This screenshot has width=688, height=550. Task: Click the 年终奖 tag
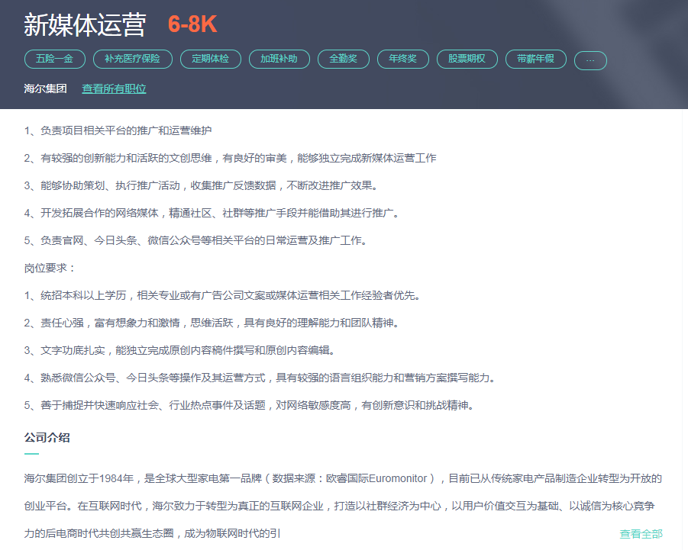click(x=402, y=60)
